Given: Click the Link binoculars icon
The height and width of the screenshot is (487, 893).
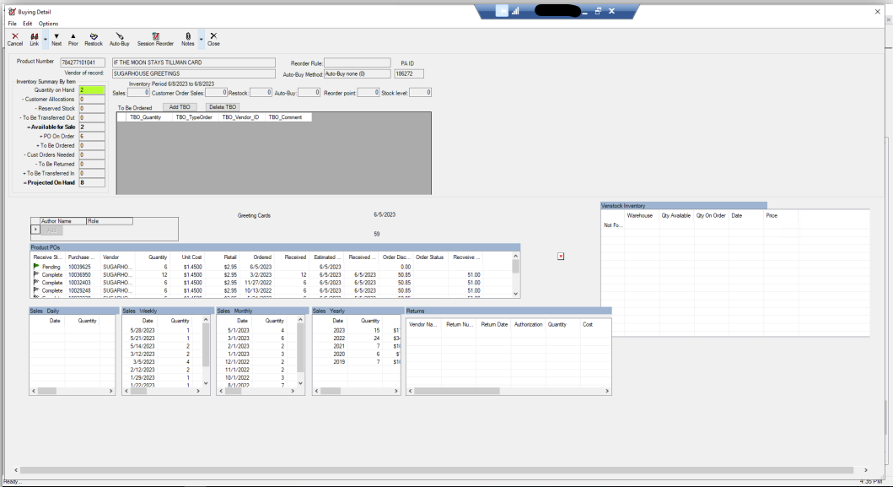Looking at the screenshot, I should (35, 36).
